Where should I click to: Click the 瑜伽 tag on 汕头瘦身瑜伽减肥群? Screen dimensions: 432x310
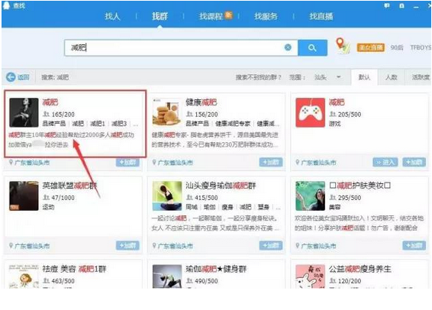[209, 207]
